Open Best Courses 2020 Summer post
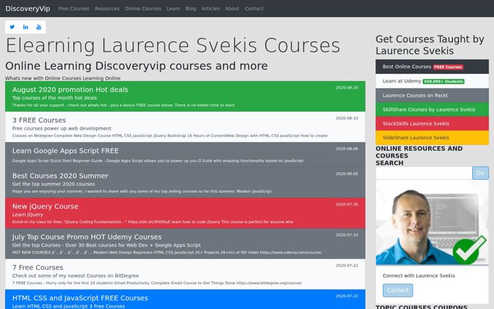The height and width of the screenshot is (309, 494). click(x=185, y=183)
